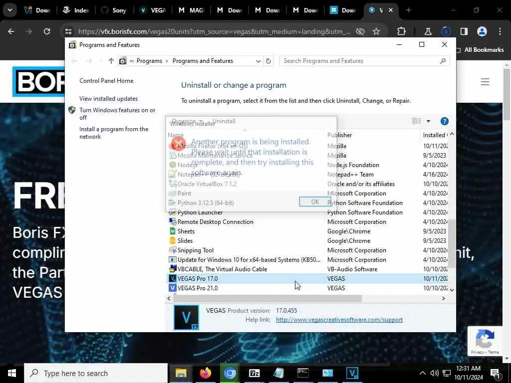511x383 pixels.
Task: Open Firefox from the taskbar
Action: click(x=205, y=373)
